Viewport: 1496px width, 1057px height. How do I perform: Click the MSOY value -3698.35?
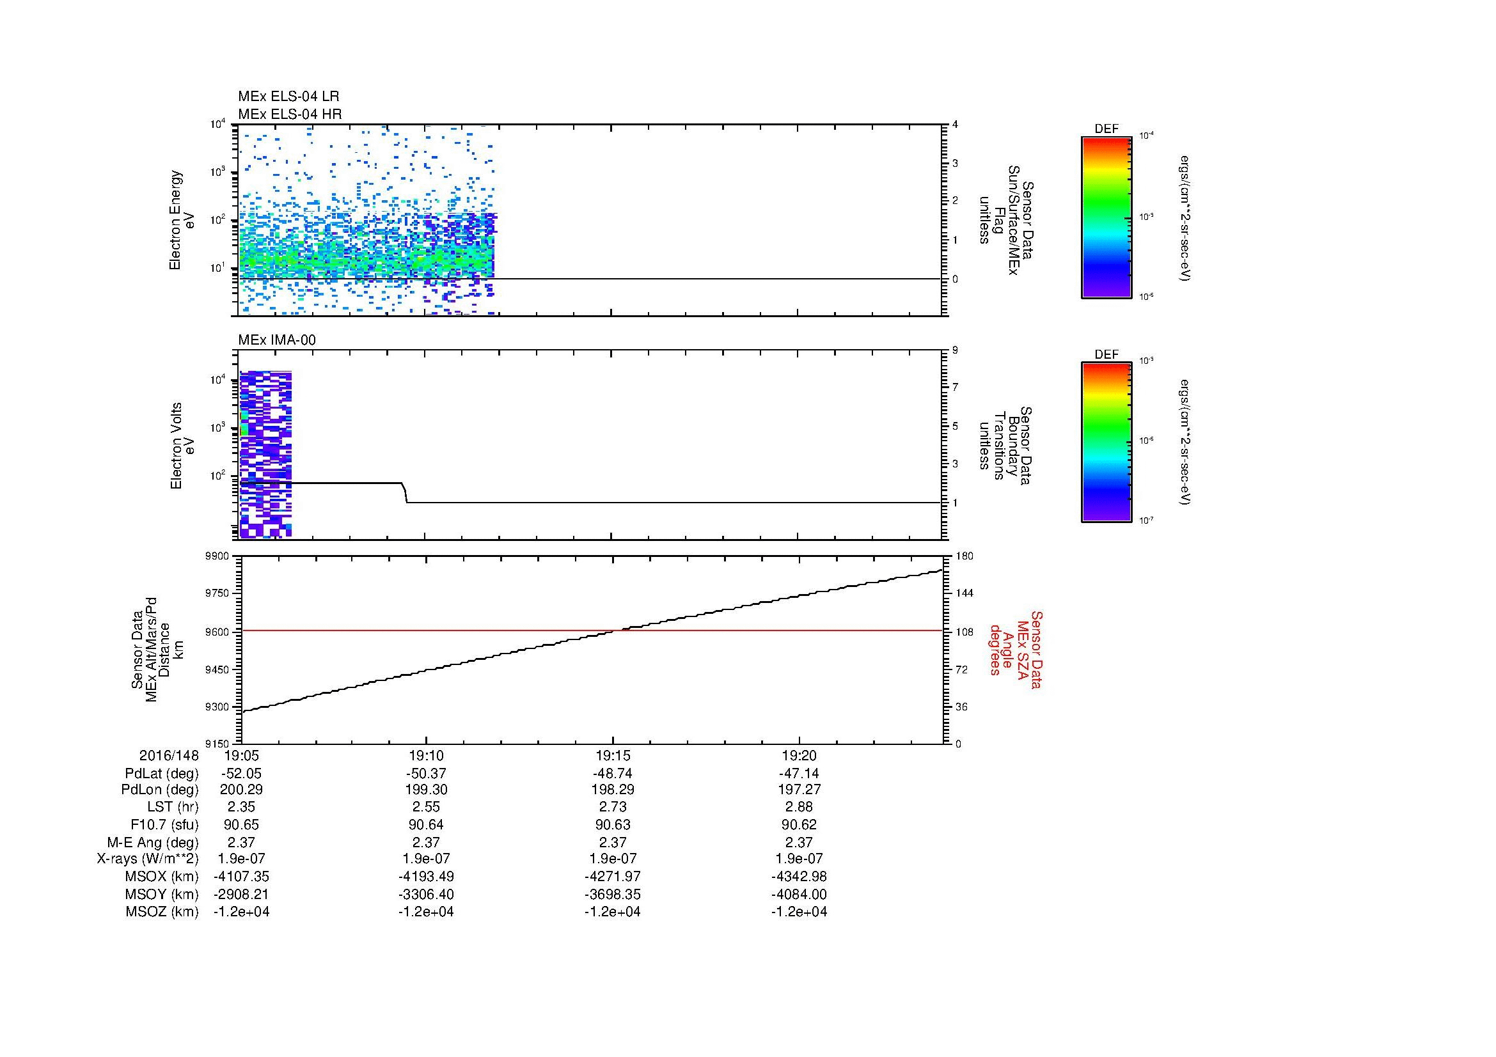click(613, 894)
